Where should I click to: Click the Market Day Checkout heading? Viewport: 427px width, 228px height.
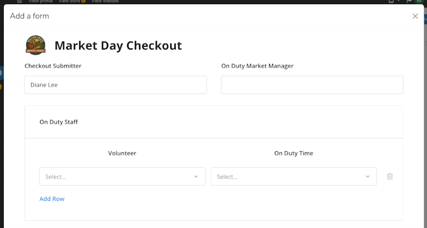[118, 45]
